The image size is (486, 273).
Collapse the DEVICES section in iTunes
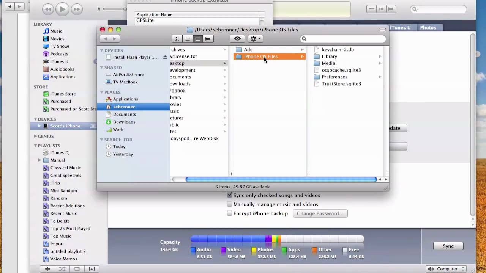coord(35,119)
